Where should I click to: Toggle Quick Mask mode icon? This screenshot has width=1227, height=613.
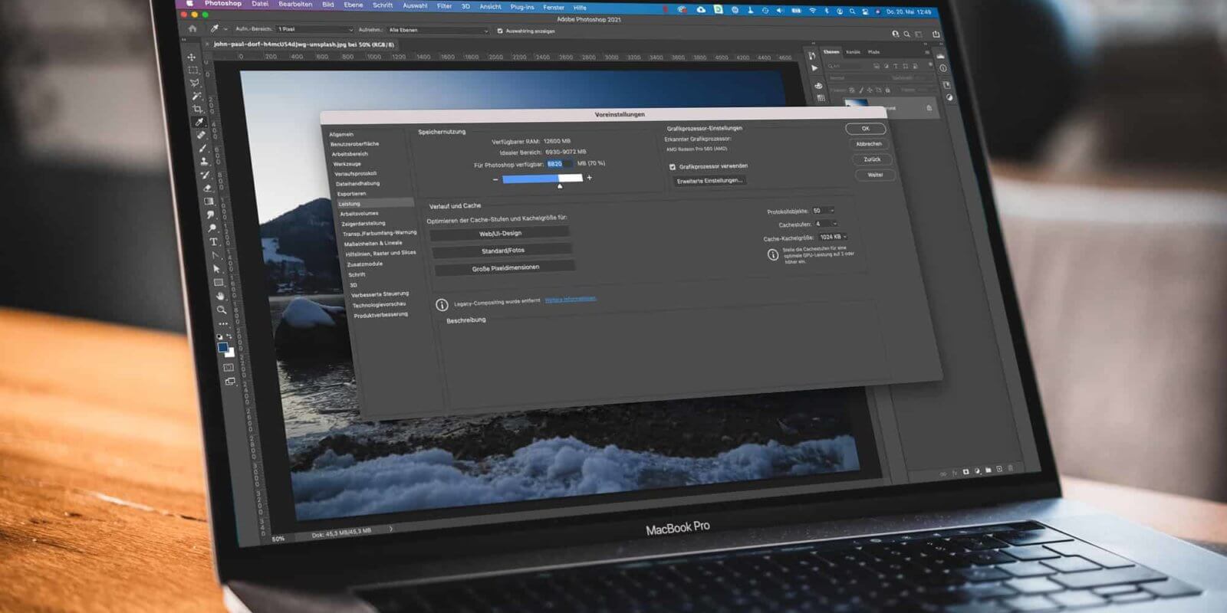pos(229,368)
